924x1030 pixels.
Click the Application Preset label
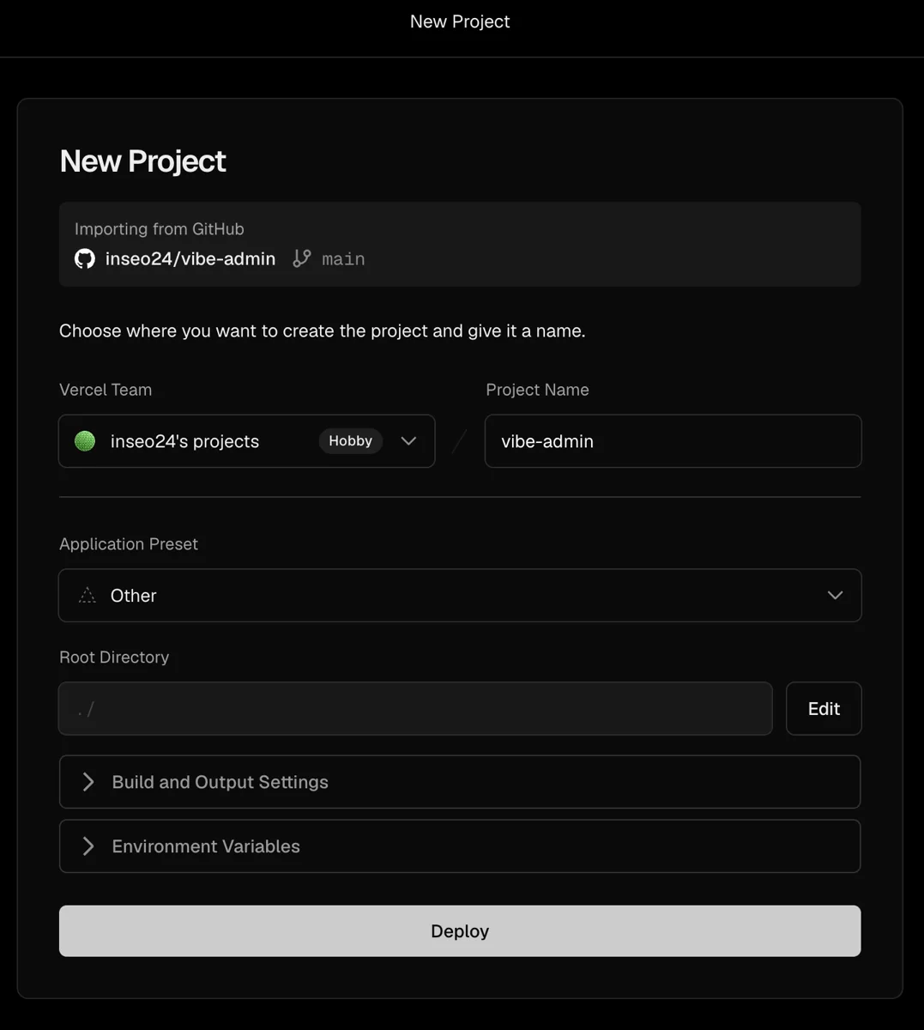point(129,544)
